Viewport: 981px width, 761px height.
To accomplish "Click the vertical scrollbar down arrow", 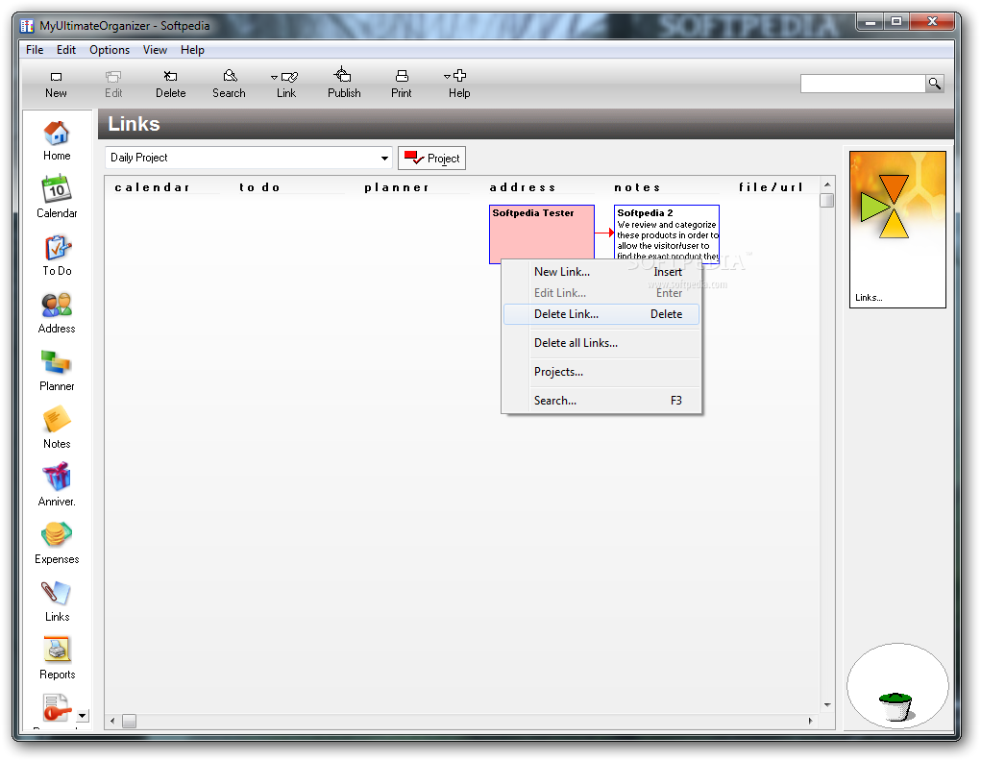I will tap(827, 704).
